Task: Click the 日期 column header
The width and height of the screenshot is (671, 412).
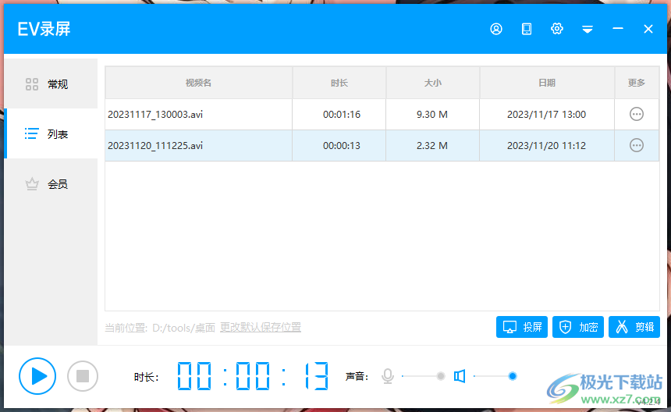Action: [x=547, y=83]
